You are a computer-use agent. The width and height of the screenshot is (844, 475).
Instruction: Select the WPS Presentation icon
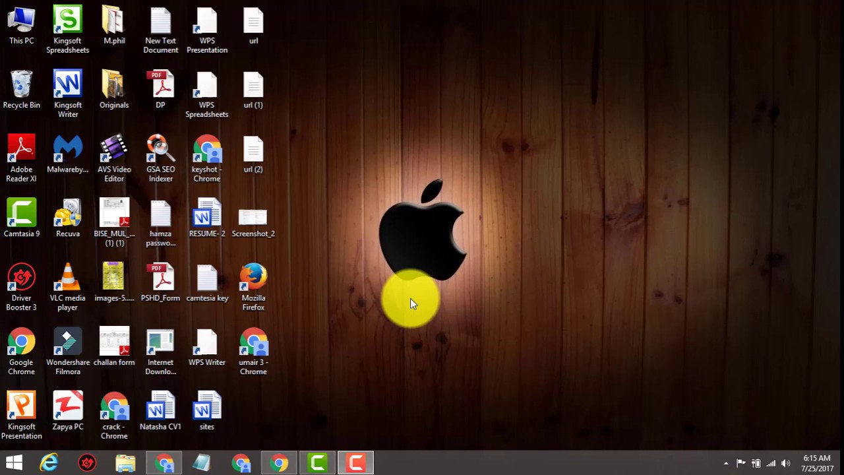(207, 30)
